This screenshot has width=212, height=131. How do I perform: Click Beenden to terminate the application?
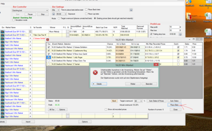tap(149, 84)
